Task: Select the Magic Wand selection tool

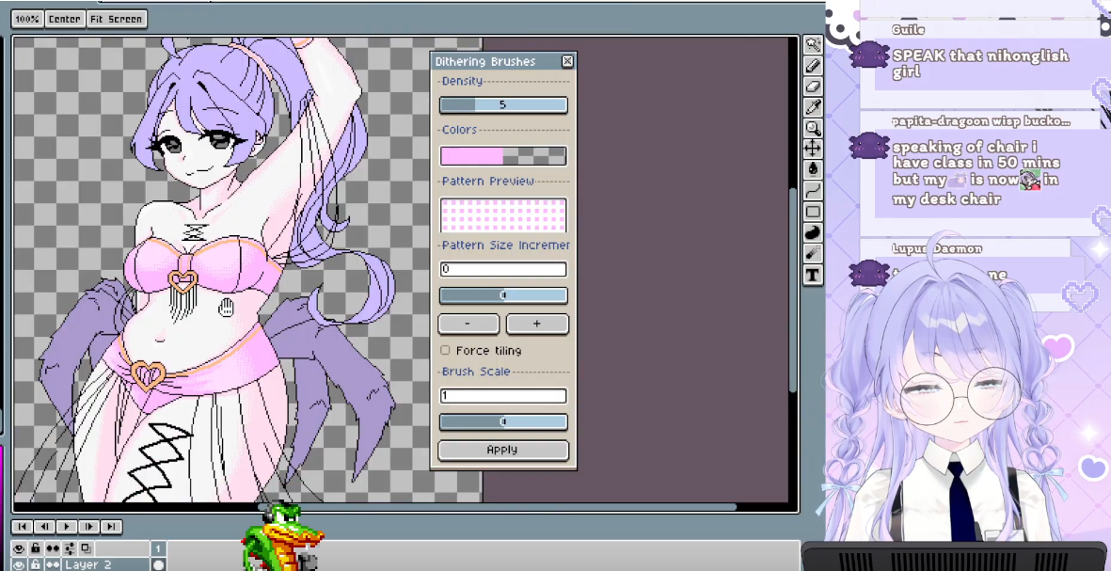Action: (x=813, y=44)
